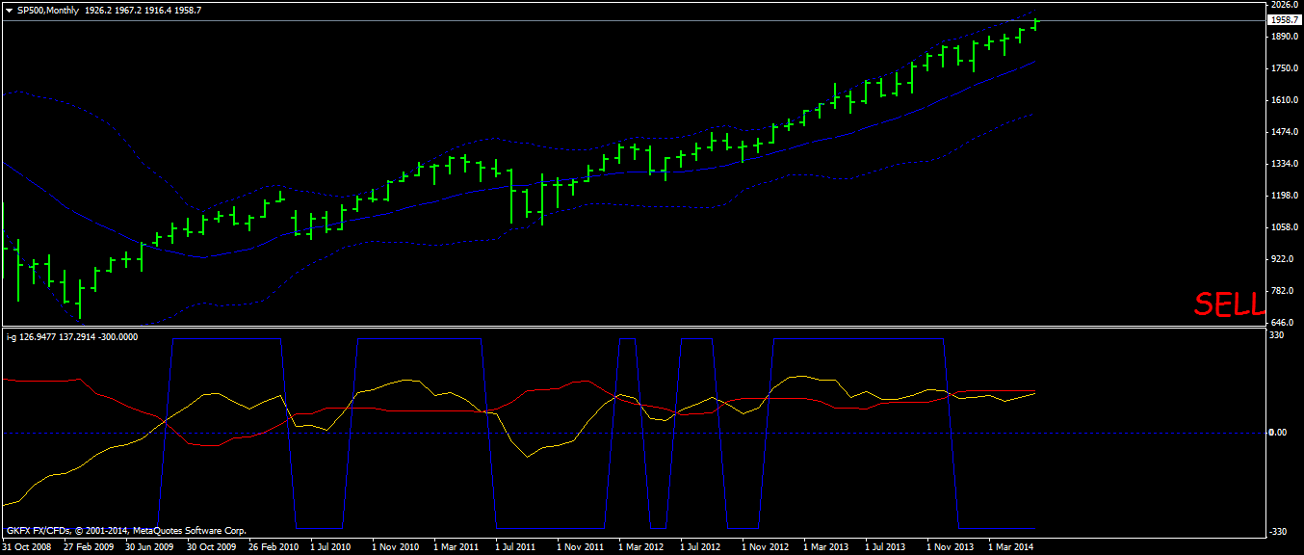Click the 1 Mar 2013 date label
1304x555 pixels.
[x=826, y=547]
